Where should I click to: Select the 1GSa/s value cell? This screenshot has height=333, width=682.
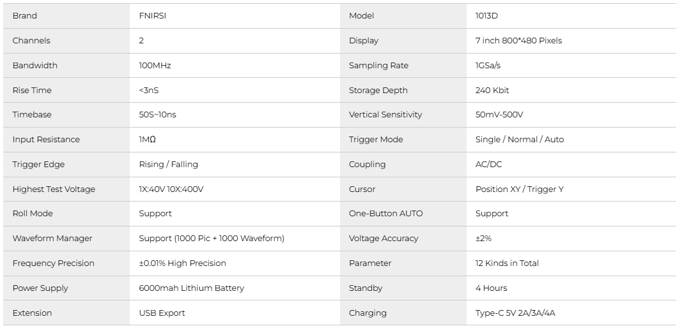pos(489,66)
